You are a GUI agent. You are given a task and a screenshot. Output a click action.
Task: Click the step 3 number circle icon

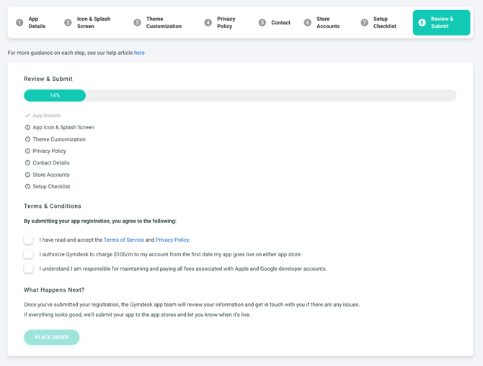pos(137,23)
